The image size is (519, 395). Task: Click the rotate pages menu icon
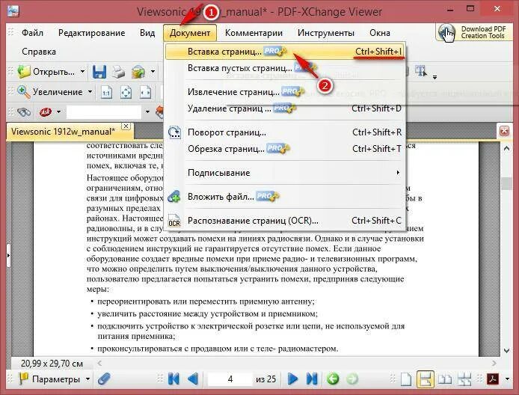click(174, 132)
